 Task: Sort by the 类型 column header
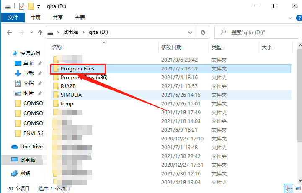click(x=217, y=48)
